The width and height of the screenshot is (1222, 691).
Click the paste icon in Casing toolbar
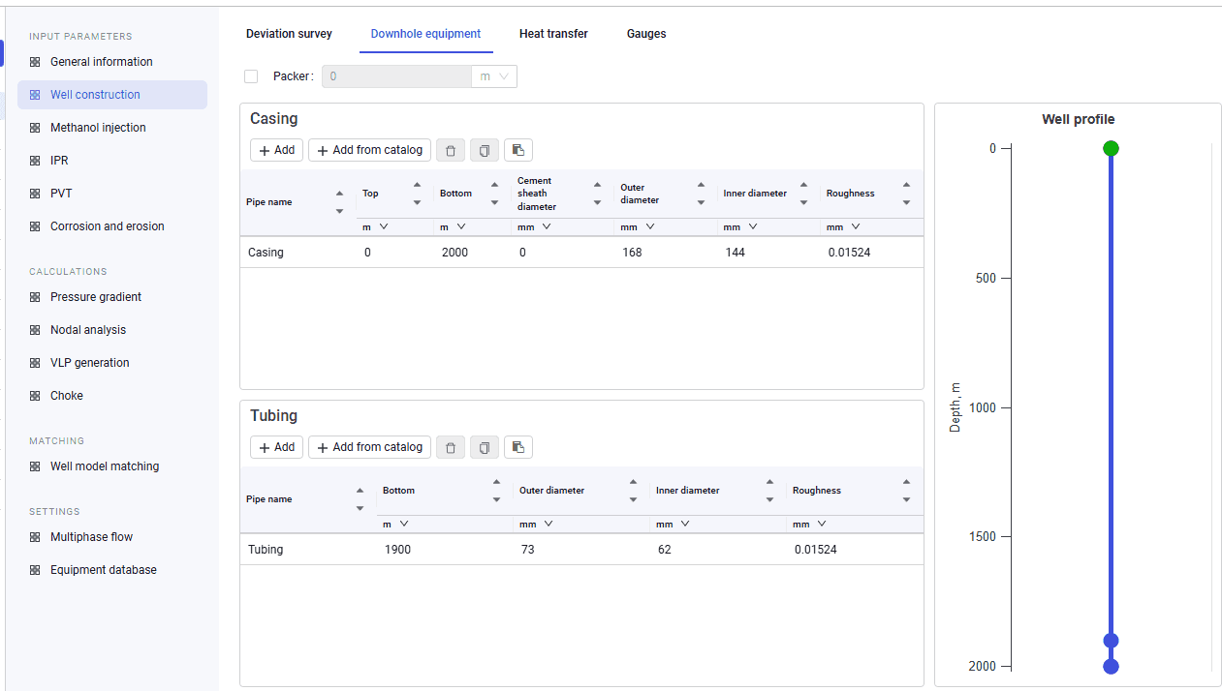coord(518,150)
